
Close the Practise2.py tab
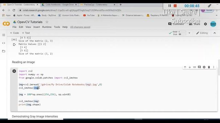pyautogui.click(x=114, y=4)
